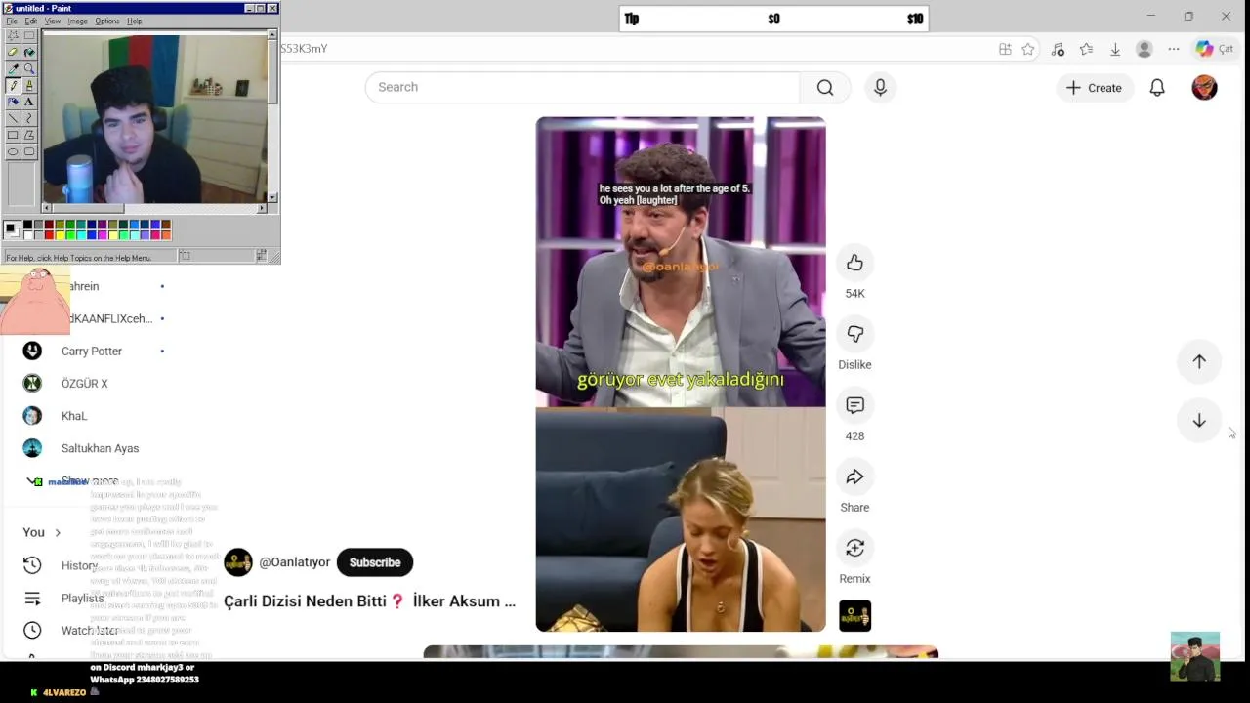Viewport: 1250px width, 703px height.
Task: Open the Copilot Çat button
Action: (x=1215, y=49)
